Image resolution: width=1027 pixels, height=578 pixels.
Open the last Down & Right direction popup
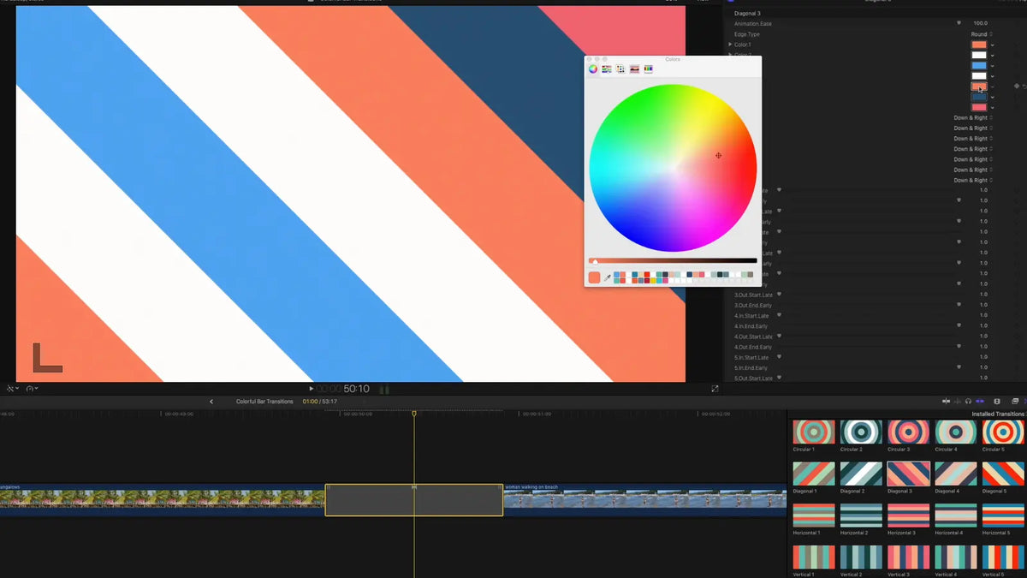pyautogui.click(x=973, y=180)
